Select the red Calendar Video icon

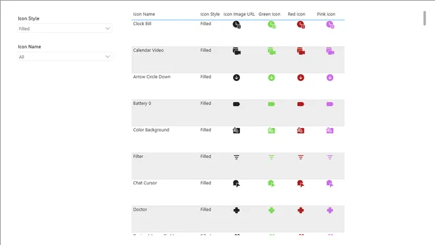[300, 51]
